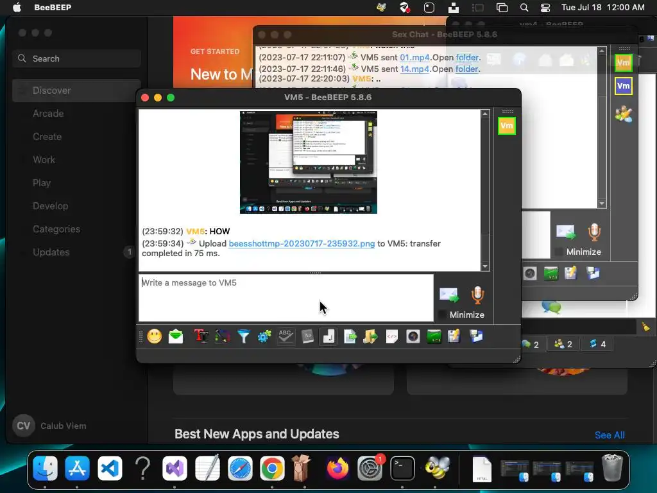Screen dimensions: 657x493
Task: Click the green chalkboard icon in Sex Chat toolbar
Action: (551, 273)
